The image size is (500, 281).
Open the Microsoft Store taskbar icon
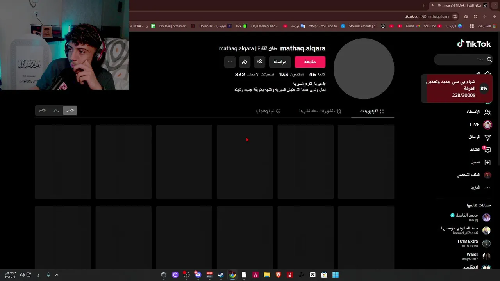(x=324, y=275)
